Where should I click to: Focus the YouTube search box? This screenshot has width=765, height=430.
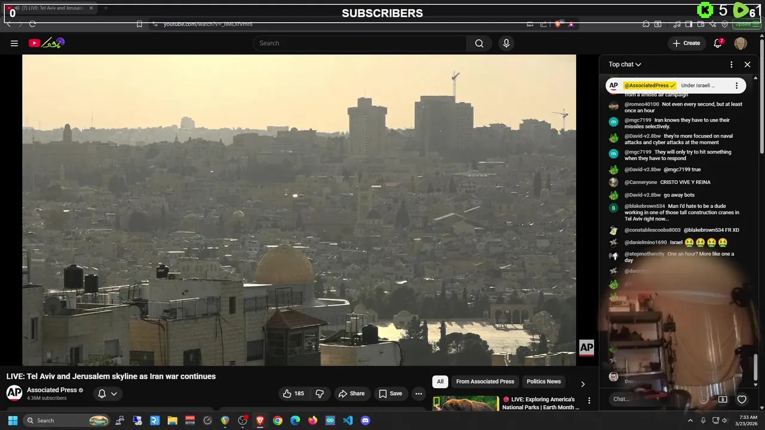pos(360,43)
